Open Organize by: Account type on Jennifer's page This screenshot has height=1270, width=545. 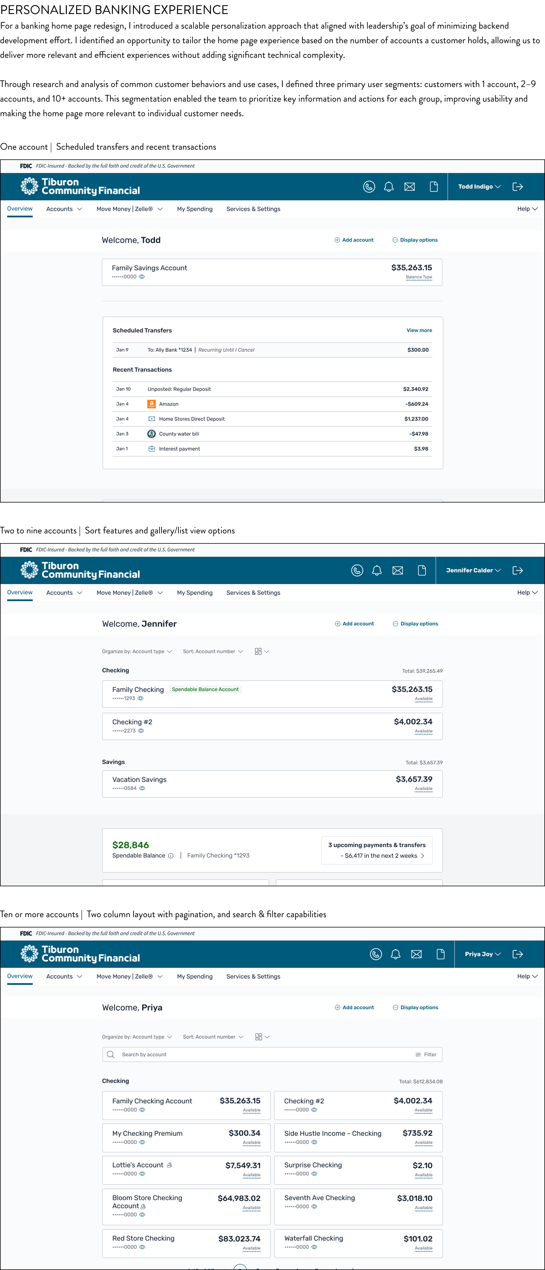pos(137,651)
